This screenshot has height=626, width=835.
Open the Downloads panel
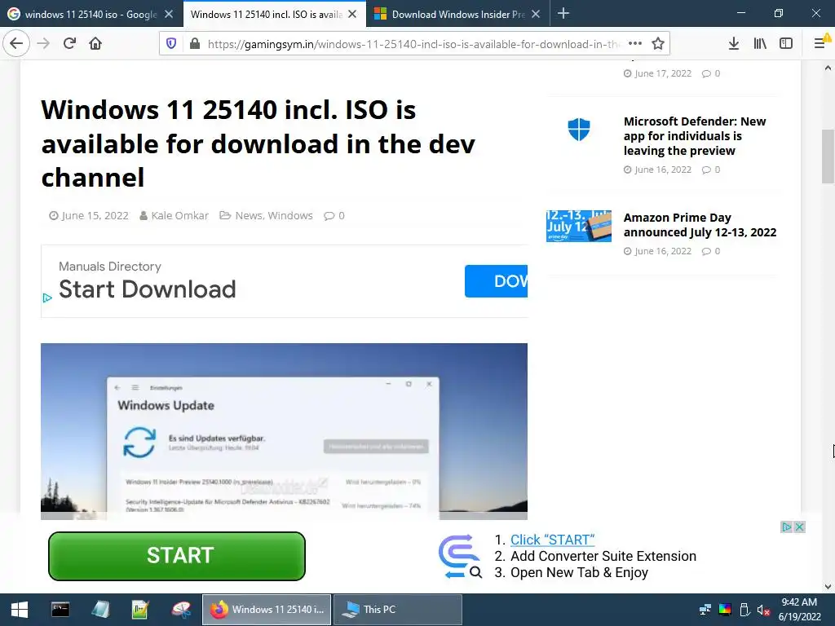pyautogui.click(x=733, y=44)
